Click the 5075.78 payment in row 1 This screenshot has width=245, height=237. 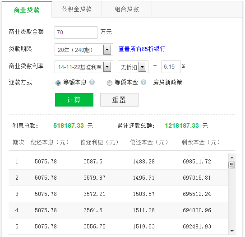point(46,161)
